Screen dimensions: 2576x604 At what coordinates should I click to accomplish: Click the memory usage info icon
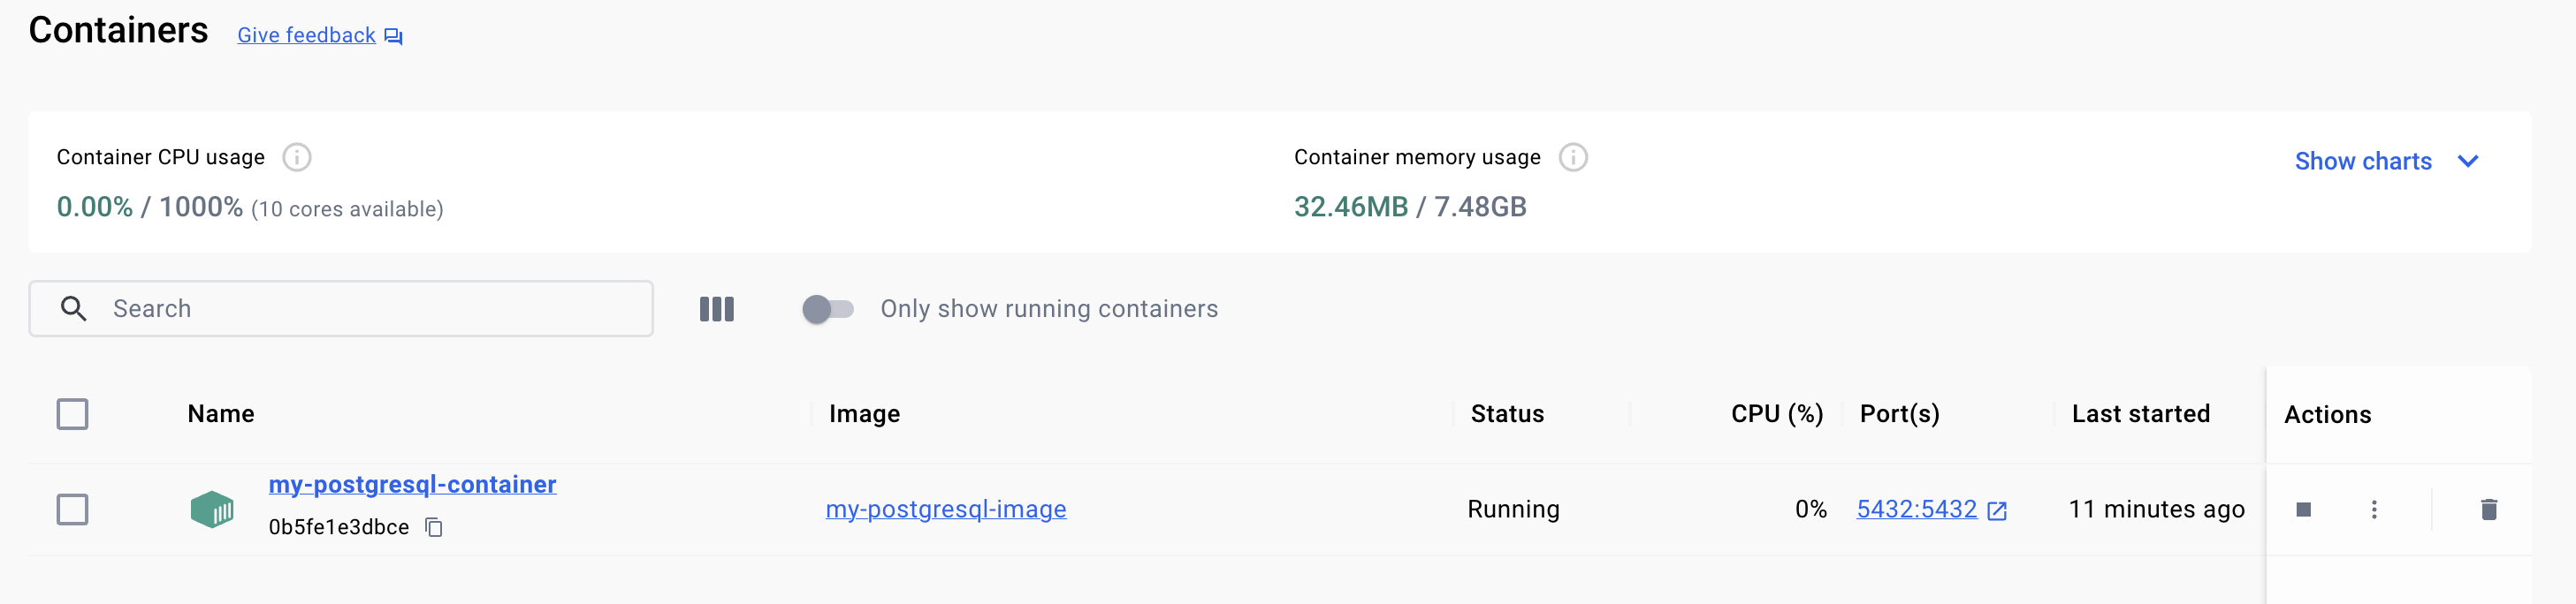point(1573,158)
